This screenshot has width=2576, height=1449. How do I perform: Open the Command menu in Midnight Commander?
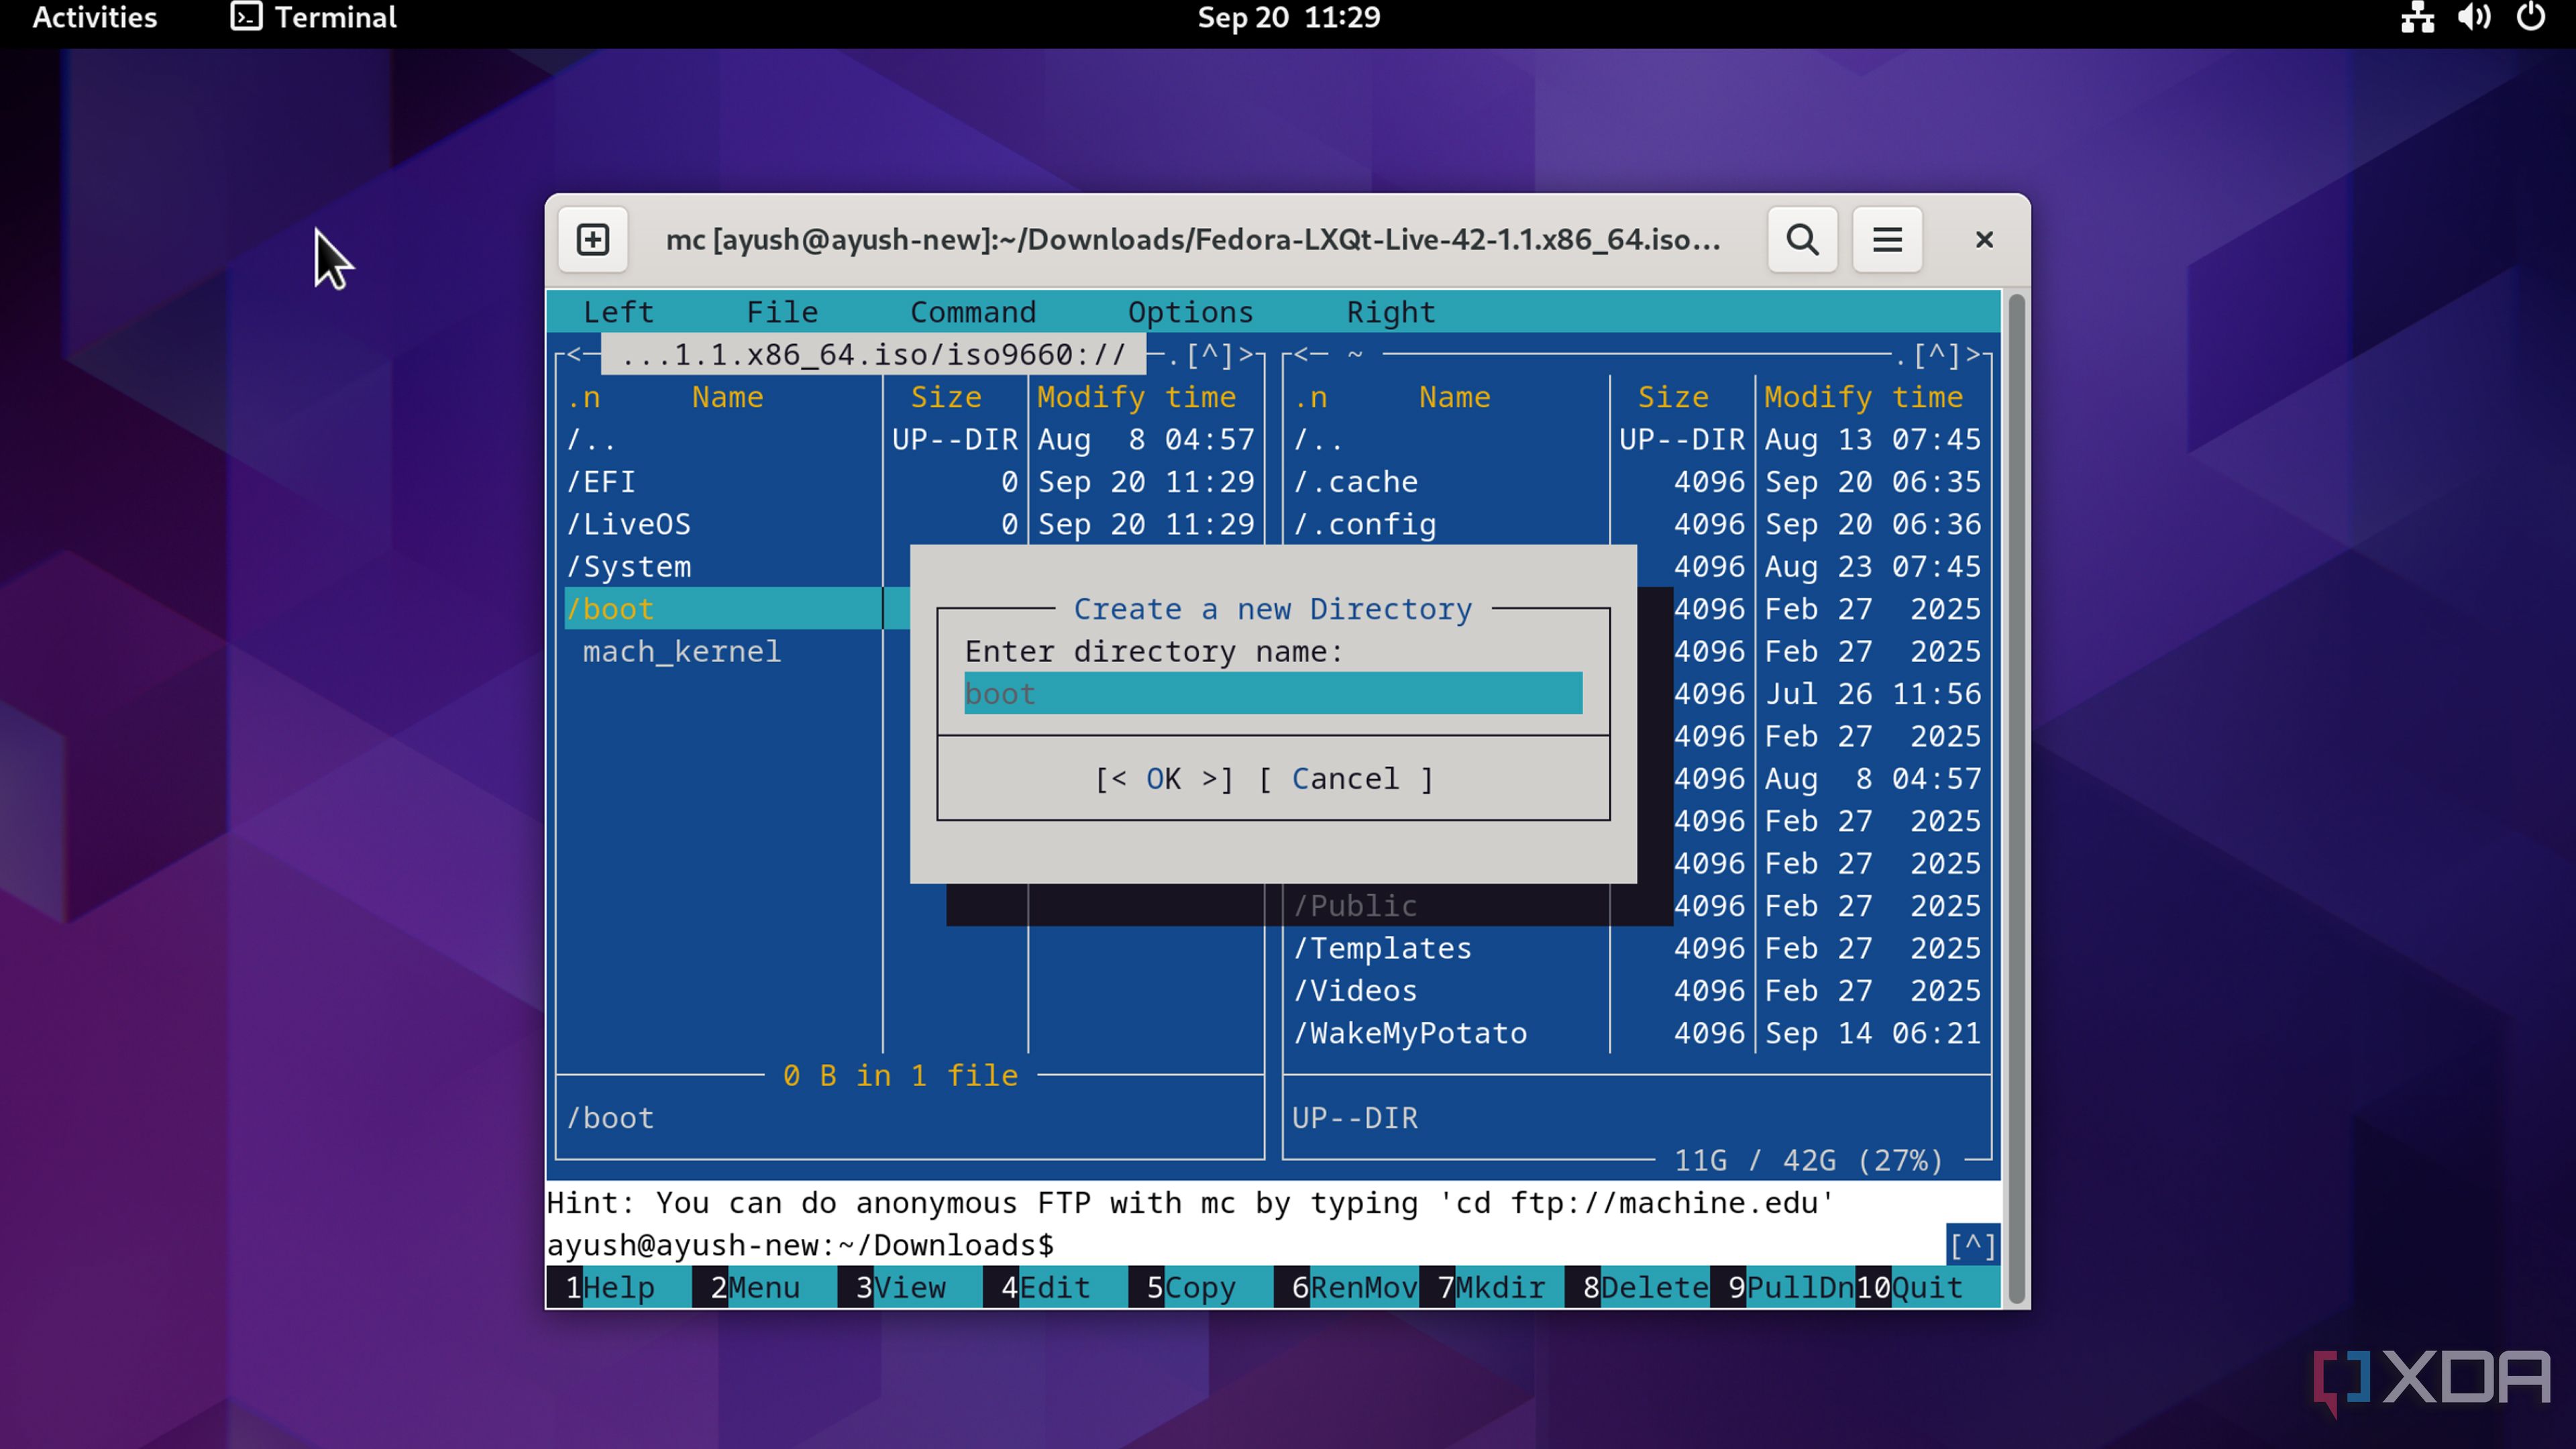[x=973, y=312]
